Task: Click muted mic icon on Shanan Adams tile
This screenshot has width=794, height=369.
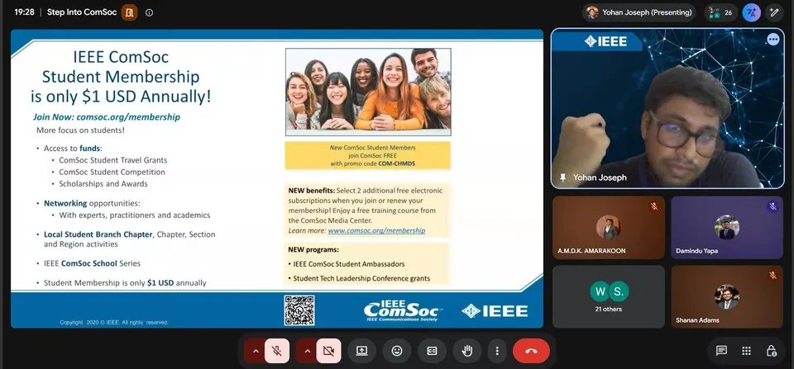Action: click(x=772, y=276)
